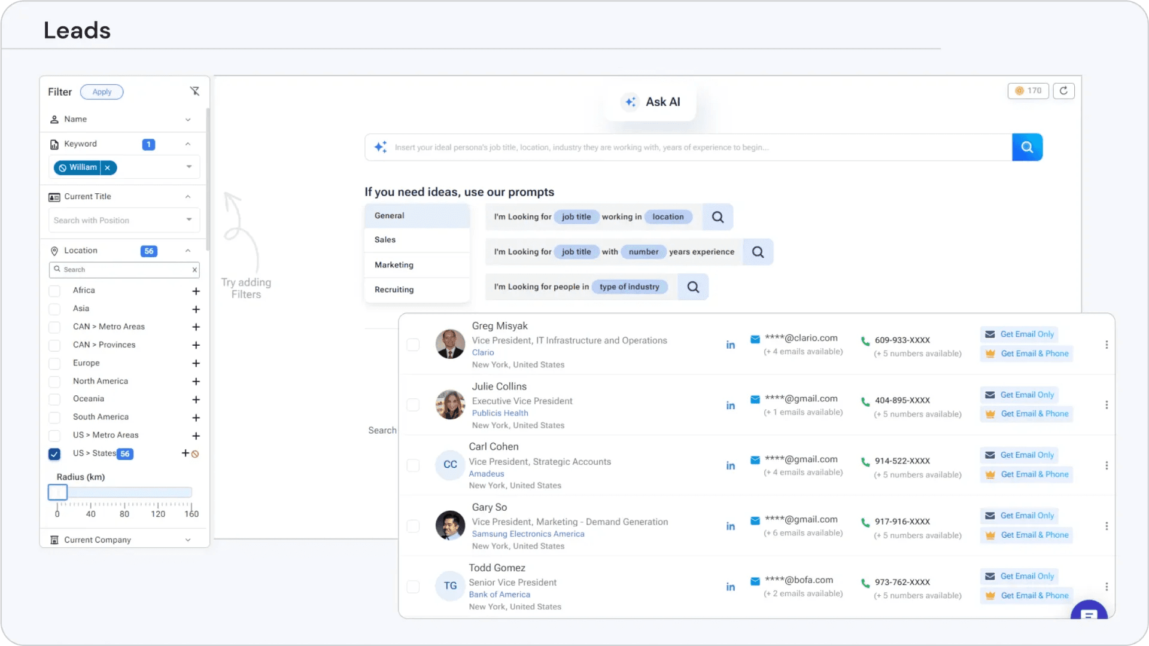Click the refresh icon button
This screenshot has width=1149, height=646.
click(1063, 91)
